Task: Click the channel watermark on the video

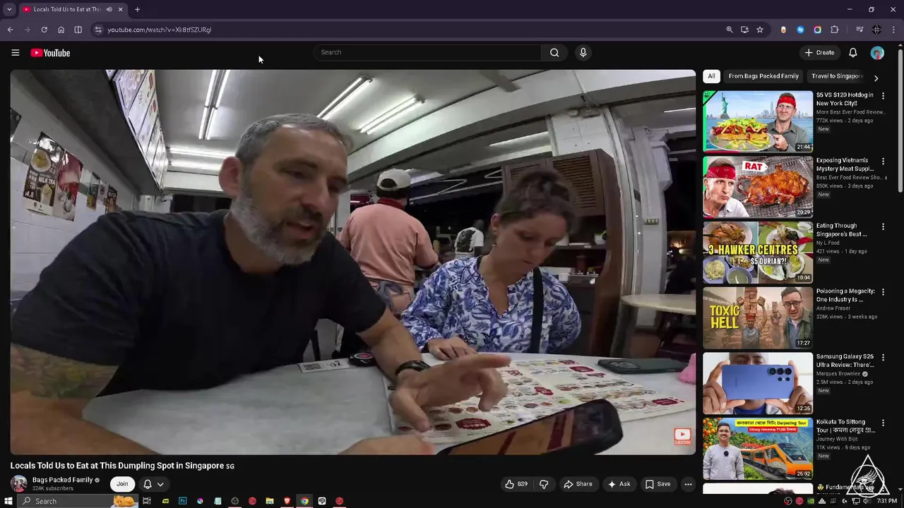Action: 682,437
